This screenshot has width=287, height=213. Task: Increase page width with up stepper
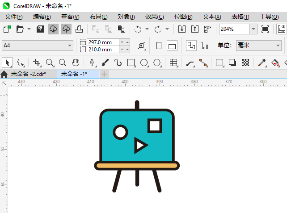coord(127,42)
